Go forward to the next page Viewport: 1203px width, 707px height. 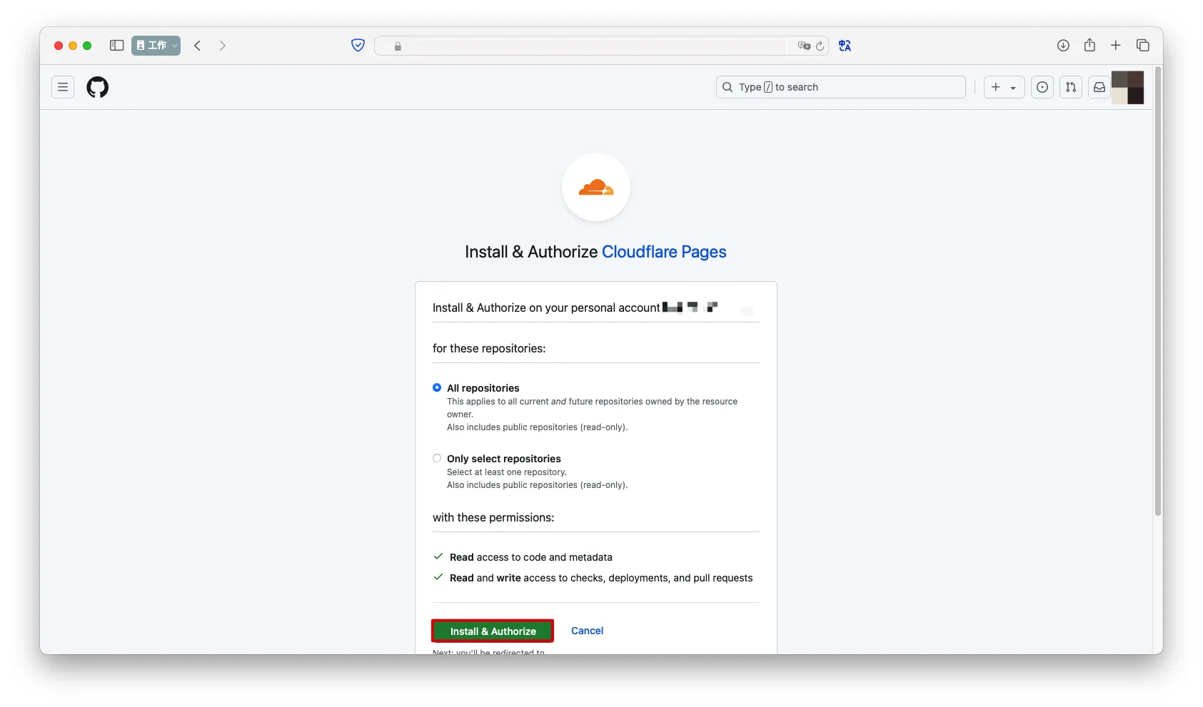223,46
